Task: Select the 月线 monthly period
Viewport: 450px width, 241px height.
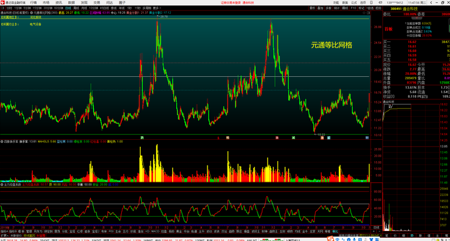Action: click(84, 8)
